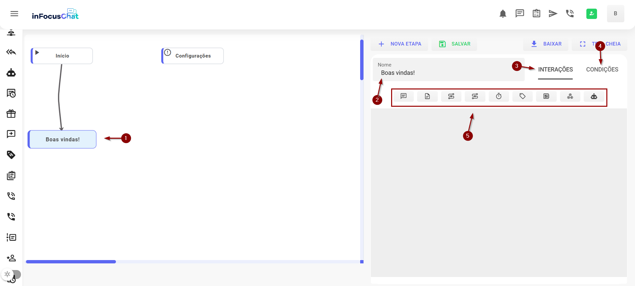Viewport: 635px width, 286px height.
Task: Switch to the Condições tab
Action: pyautogui.click(x=602, y=70)
